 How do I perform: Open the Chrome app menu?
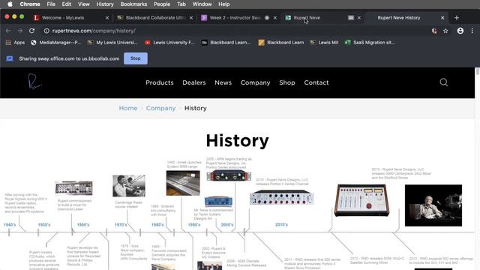(30, 4)
